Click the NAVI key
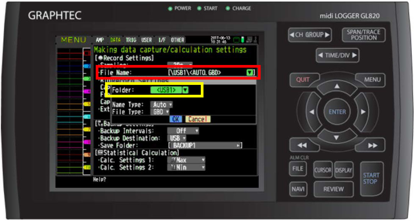 click(x=298, y=189)
